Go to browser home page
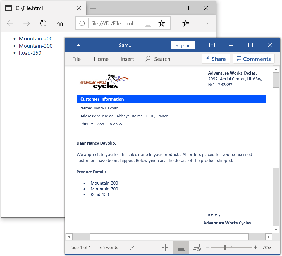The width and height of the screenshot is (282, 256). [60, 23]
